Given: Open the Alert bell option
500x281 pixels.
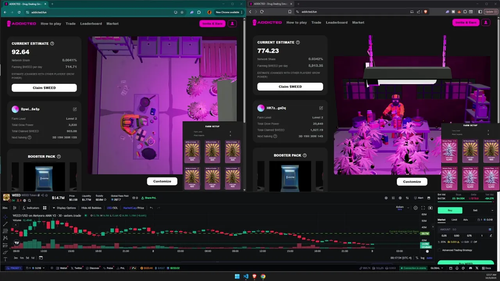Looking at the screenshot, I should tap(418, 198).
